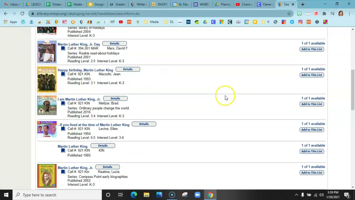
Task: Add Raatma's Martin Luther King, Jr. to this list
Action: pos(312,173)
